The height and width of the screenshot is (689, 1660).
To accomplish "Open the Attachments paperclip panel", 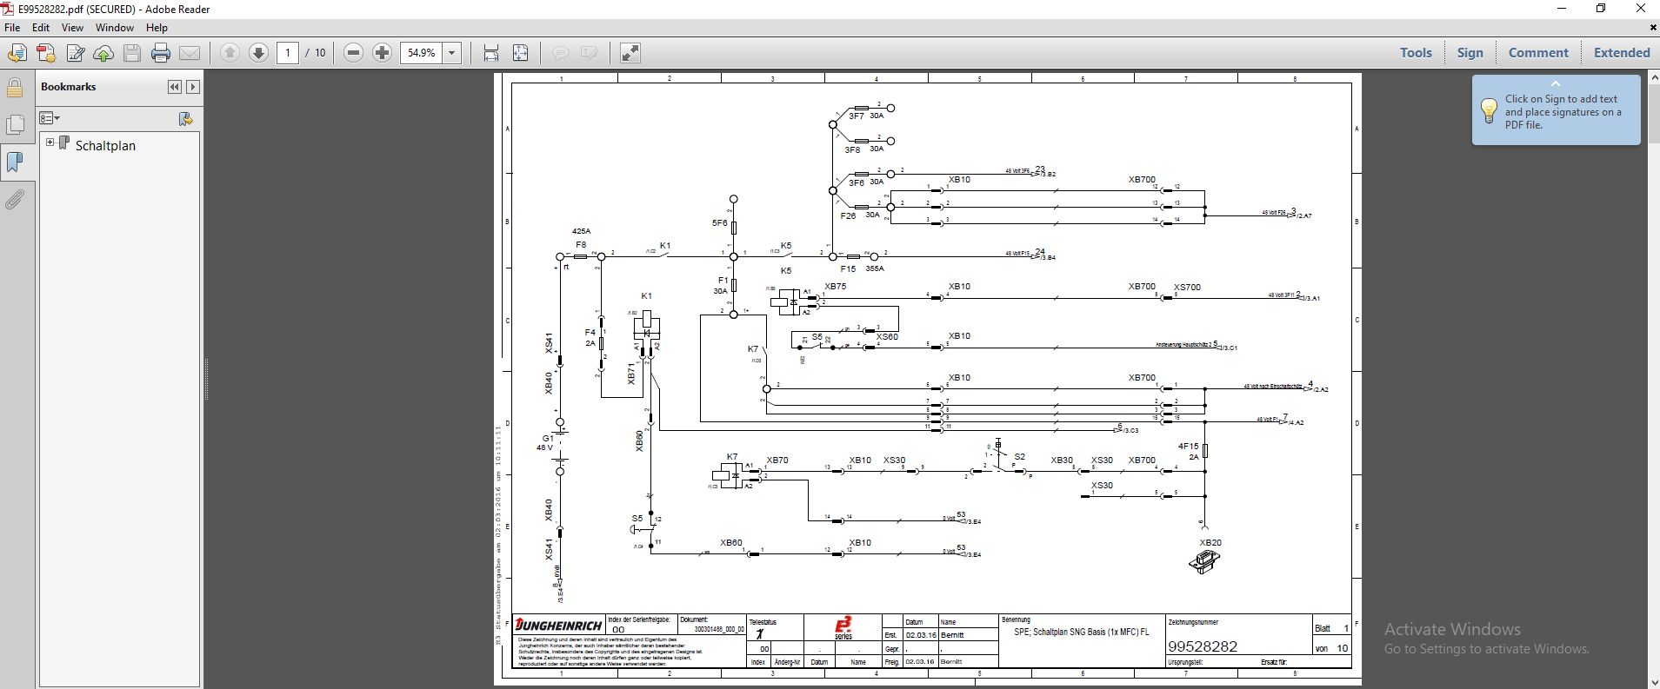I will coord(15,201).
